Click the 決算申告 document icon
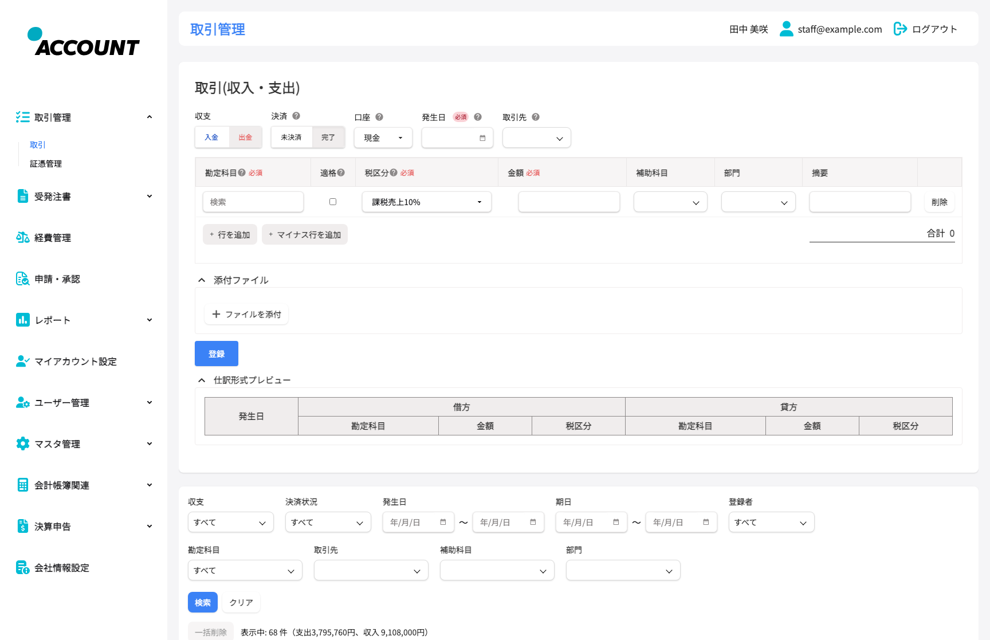Image resolution: width=990 pixels, height=640 pixels. point(23,526)
